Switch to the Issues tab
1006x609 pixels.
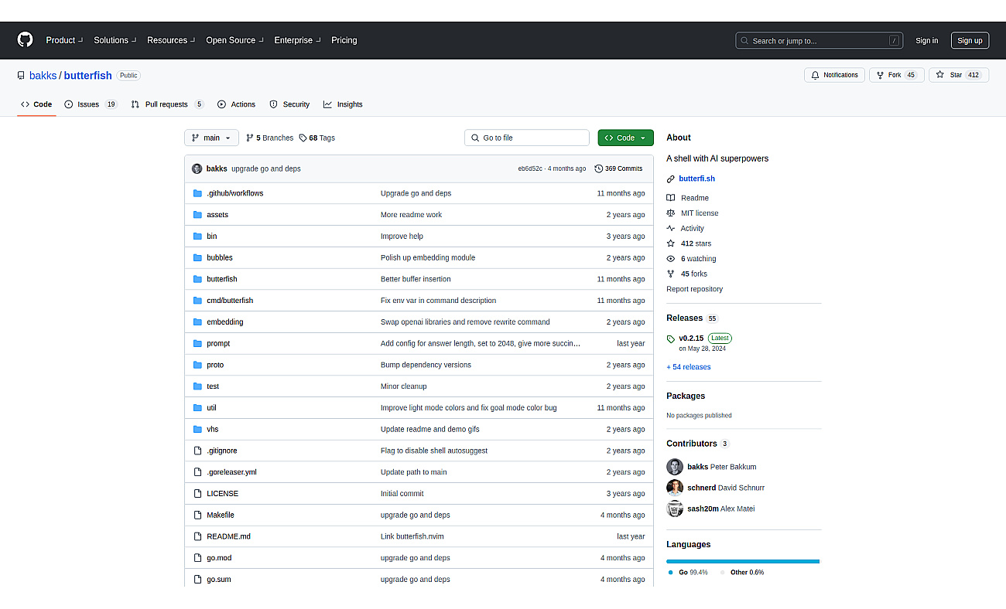(91, 104)
